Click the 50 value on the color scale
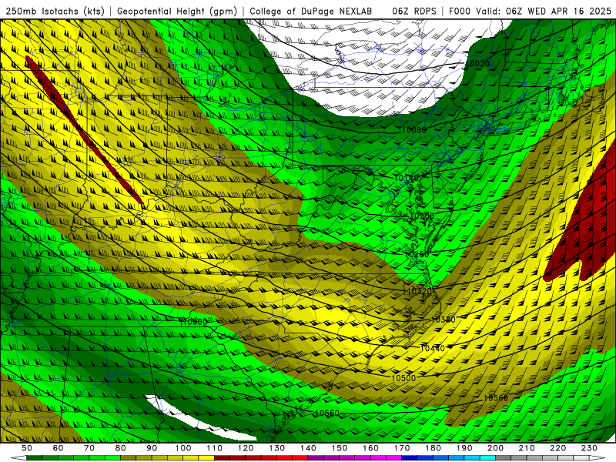The height and width of the screenshot is (462, 616). click(26, 448)
